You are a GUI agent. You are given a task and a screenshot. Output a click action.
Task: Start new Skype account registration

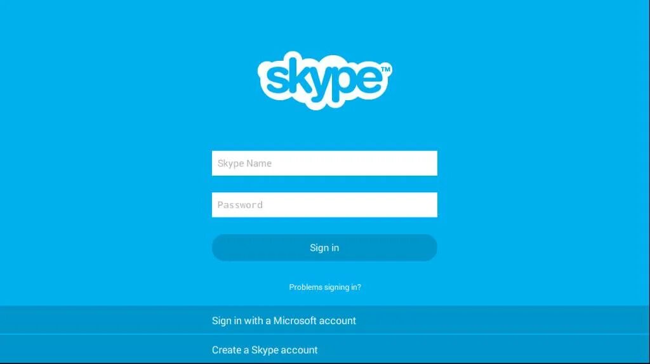[325, 349]
